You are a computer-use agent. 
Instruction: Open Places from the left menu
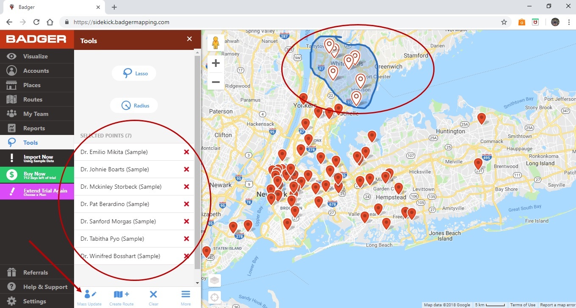coord(37,85)
